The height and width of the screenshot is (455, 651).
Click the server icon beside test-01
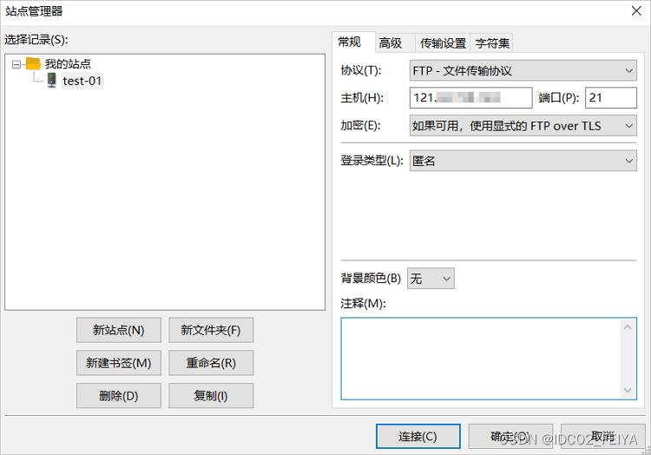point(51,80)
